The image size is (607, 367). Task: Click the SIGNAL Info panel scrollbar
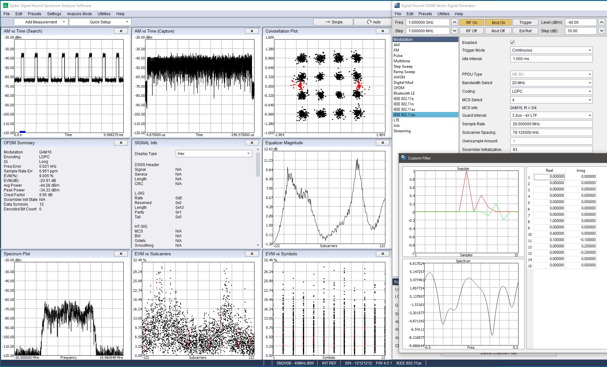tap(258, 165)
